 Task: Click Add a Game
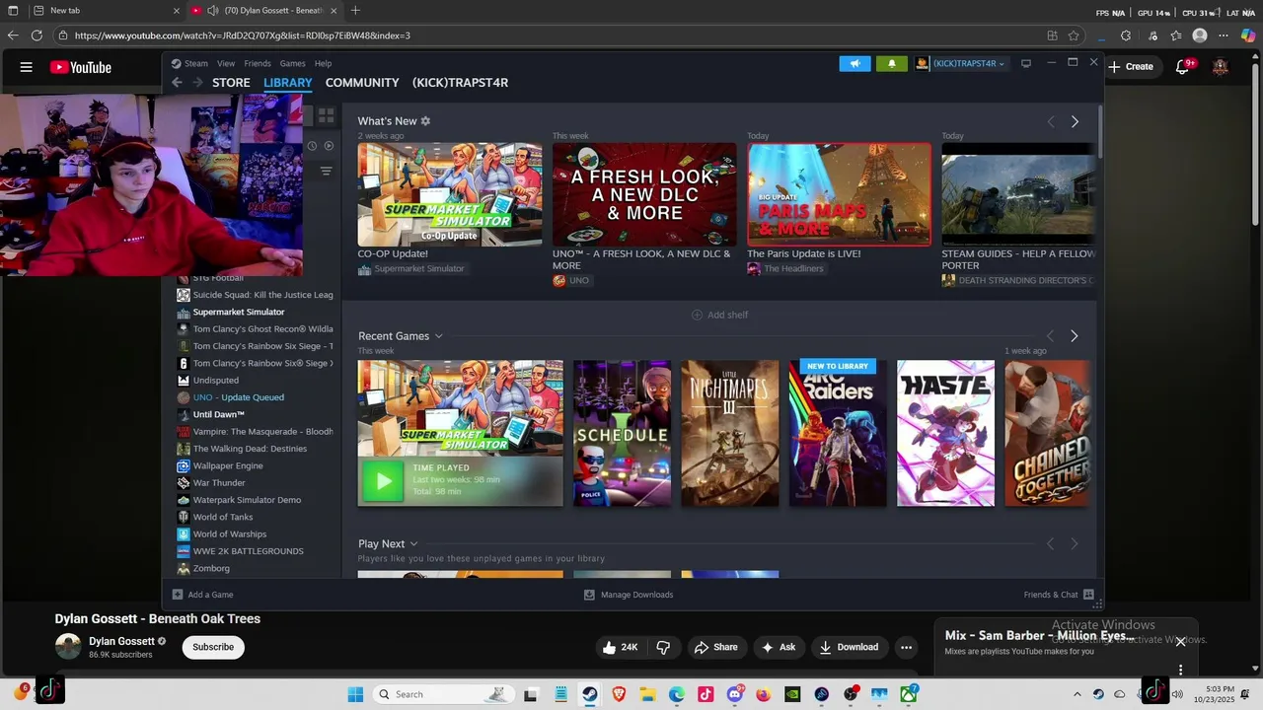coord(203,595)
